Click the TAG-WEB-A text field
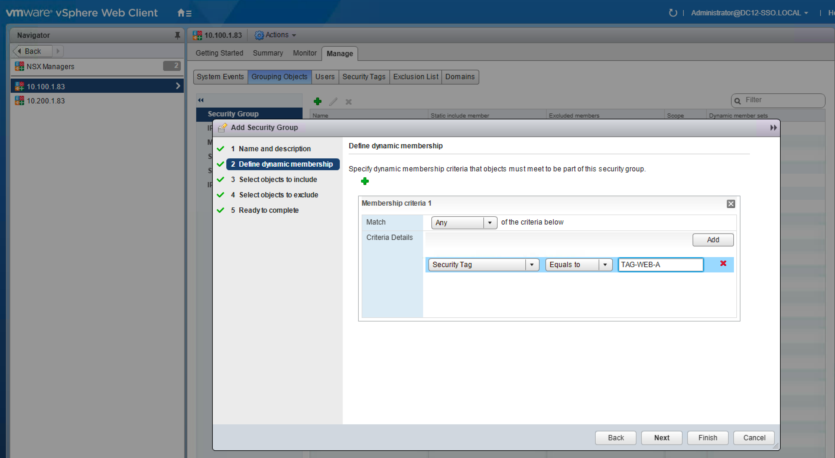Viewport: 835px width, 458px height. coord(660,265)
